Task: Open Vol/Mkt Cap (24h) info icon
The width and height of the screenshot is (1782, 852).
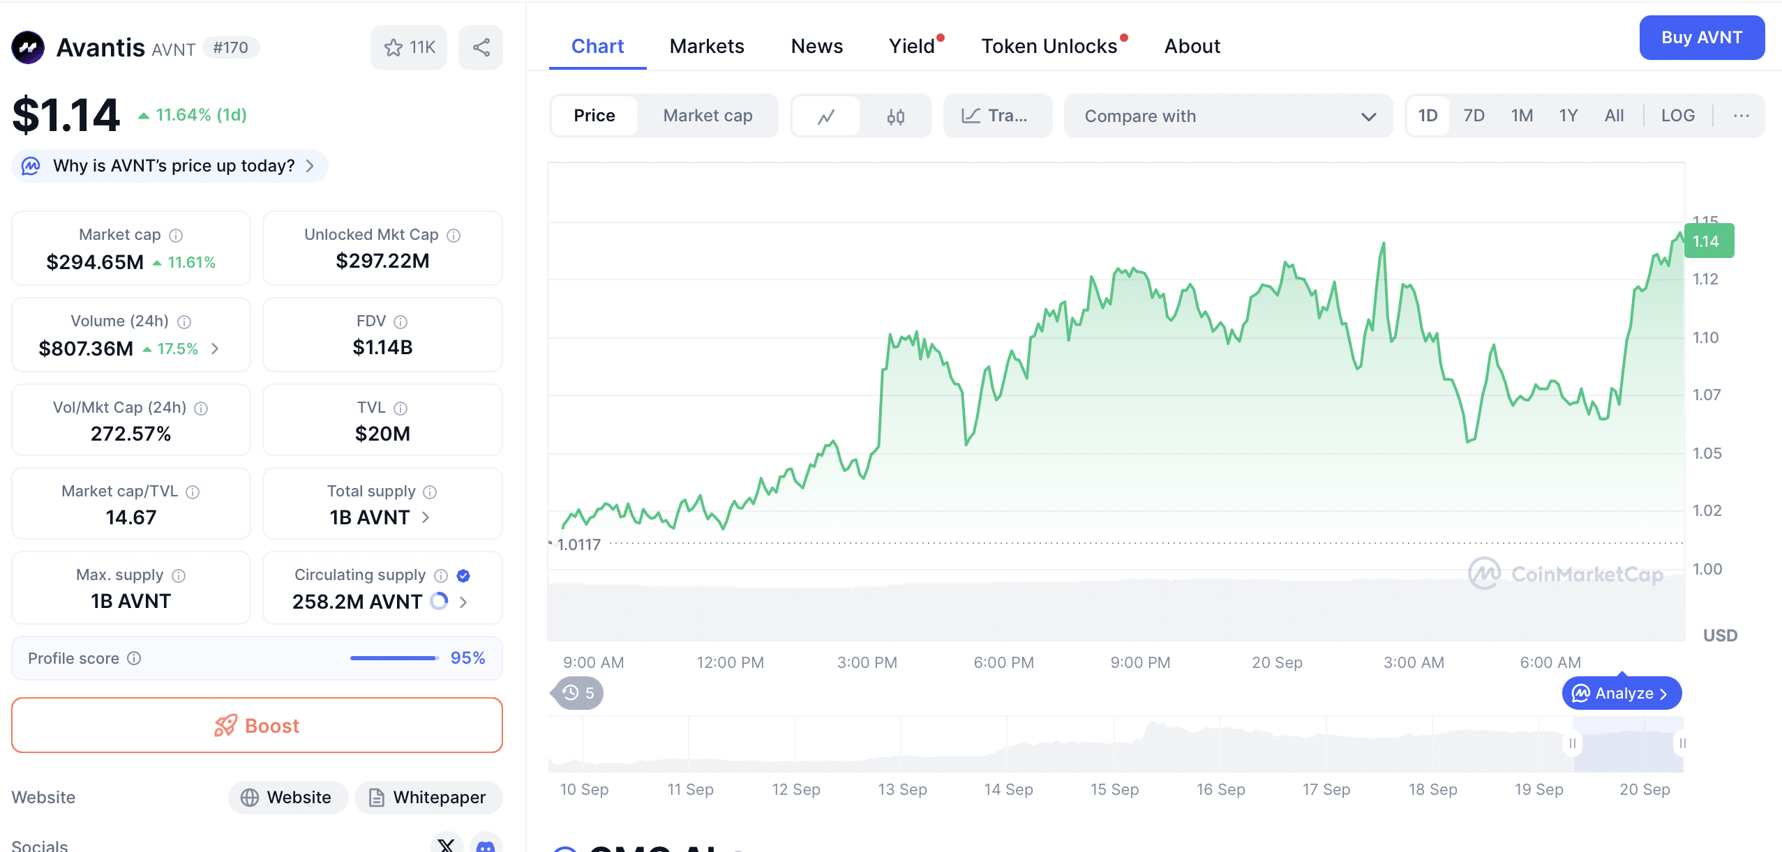Action: click(201, 409)
